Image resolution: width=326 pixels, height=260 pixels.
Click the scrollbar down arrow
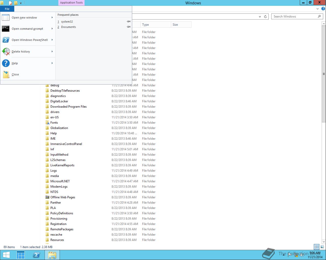pos(324,242)
